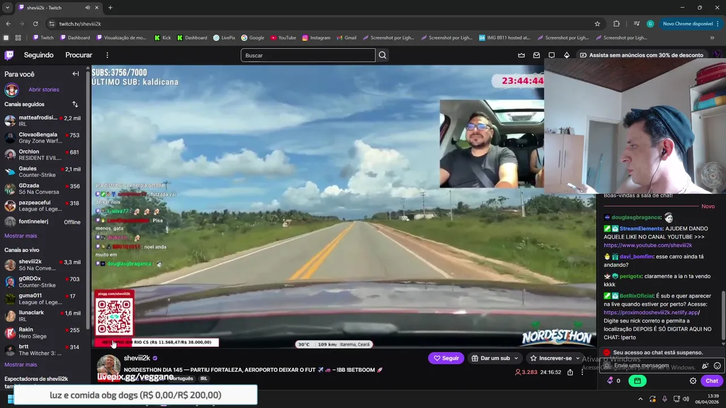Viewport: 726px width, 408px height.
Task: Open the three-dot more menu beside Procurar
Action: pos(107,55)
